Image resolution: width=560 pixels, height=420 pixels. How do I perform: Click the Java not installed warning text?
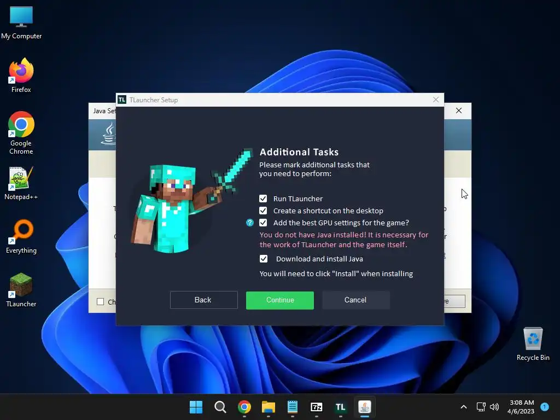point(343,240)
